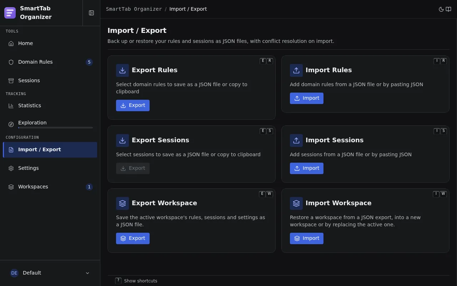Click the E S shortcut badge on Export Sessions
Image resolution: width=457 pixels, height=286 pixels.
pyautogui.click(x=266, y=131)
